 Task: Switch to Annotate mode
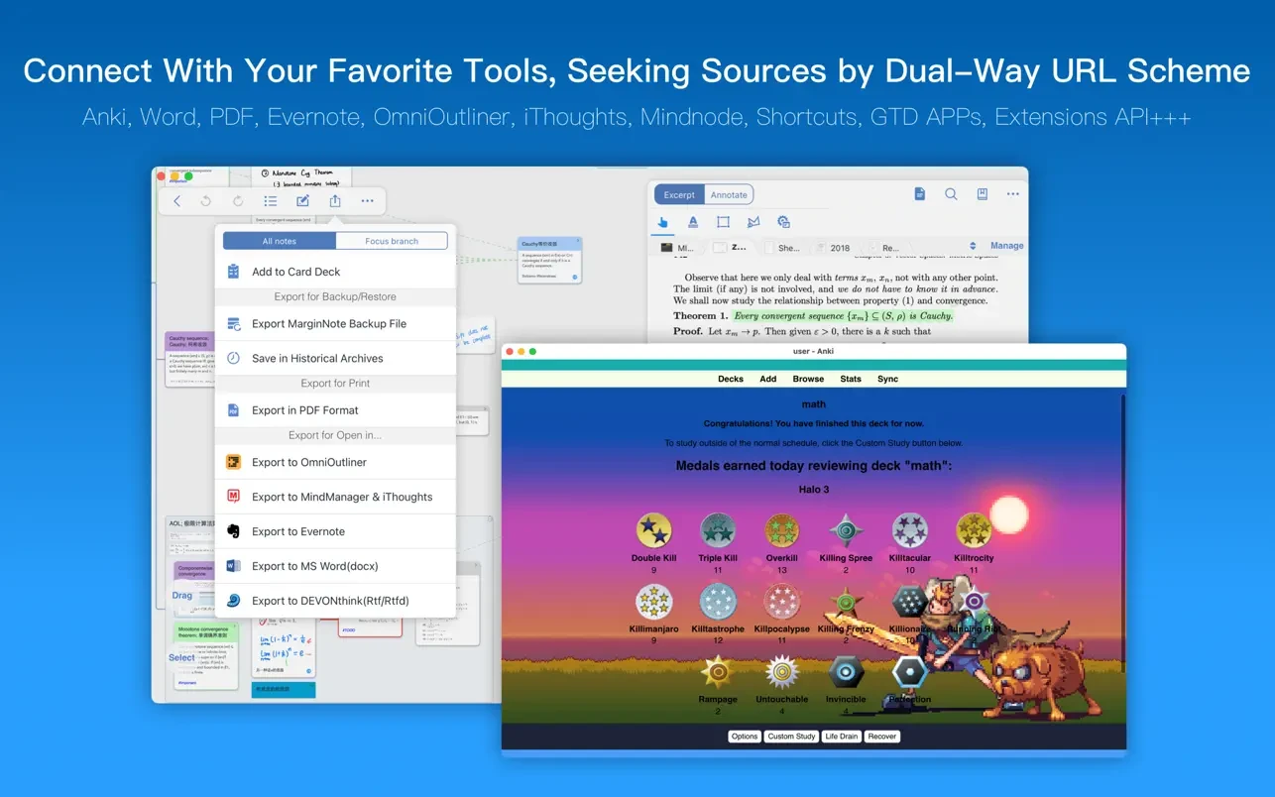coord(729,194)
